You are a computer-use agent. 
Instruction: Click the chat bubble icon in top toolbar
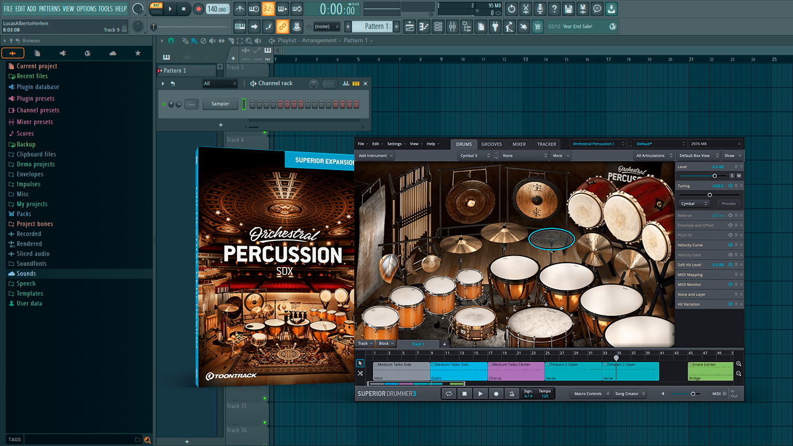[x=597, y=9]
